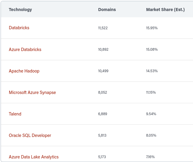Open the Oracle SQL Developer link
This screenshot has width=193, height=162.
(30, 135)
